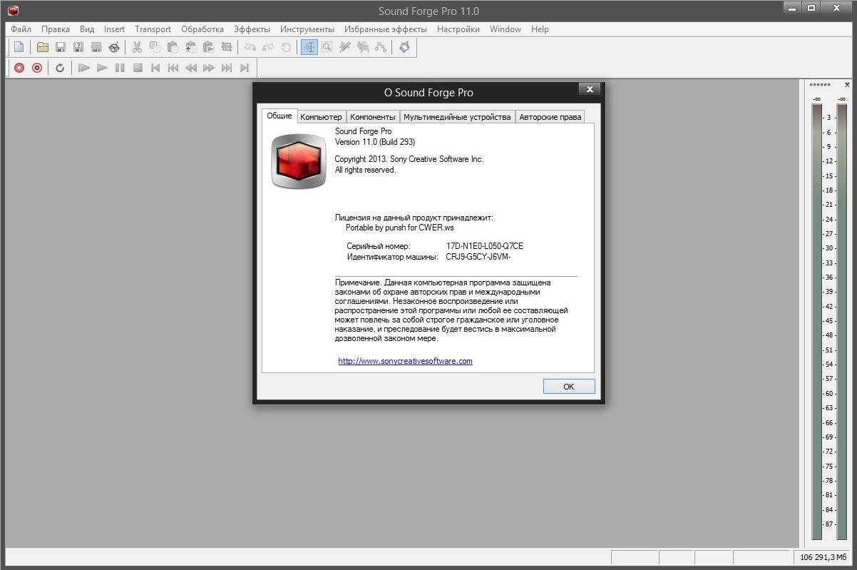This screenshot has height=570, width=857.
Task: Click the Save floppy disk icon
Action: [61, 48]
